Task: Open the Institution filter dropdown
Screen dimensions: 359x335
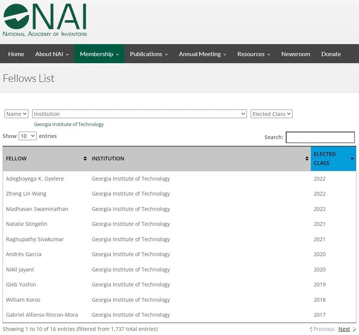Action: pyautogui.click(x=139, y=114)
